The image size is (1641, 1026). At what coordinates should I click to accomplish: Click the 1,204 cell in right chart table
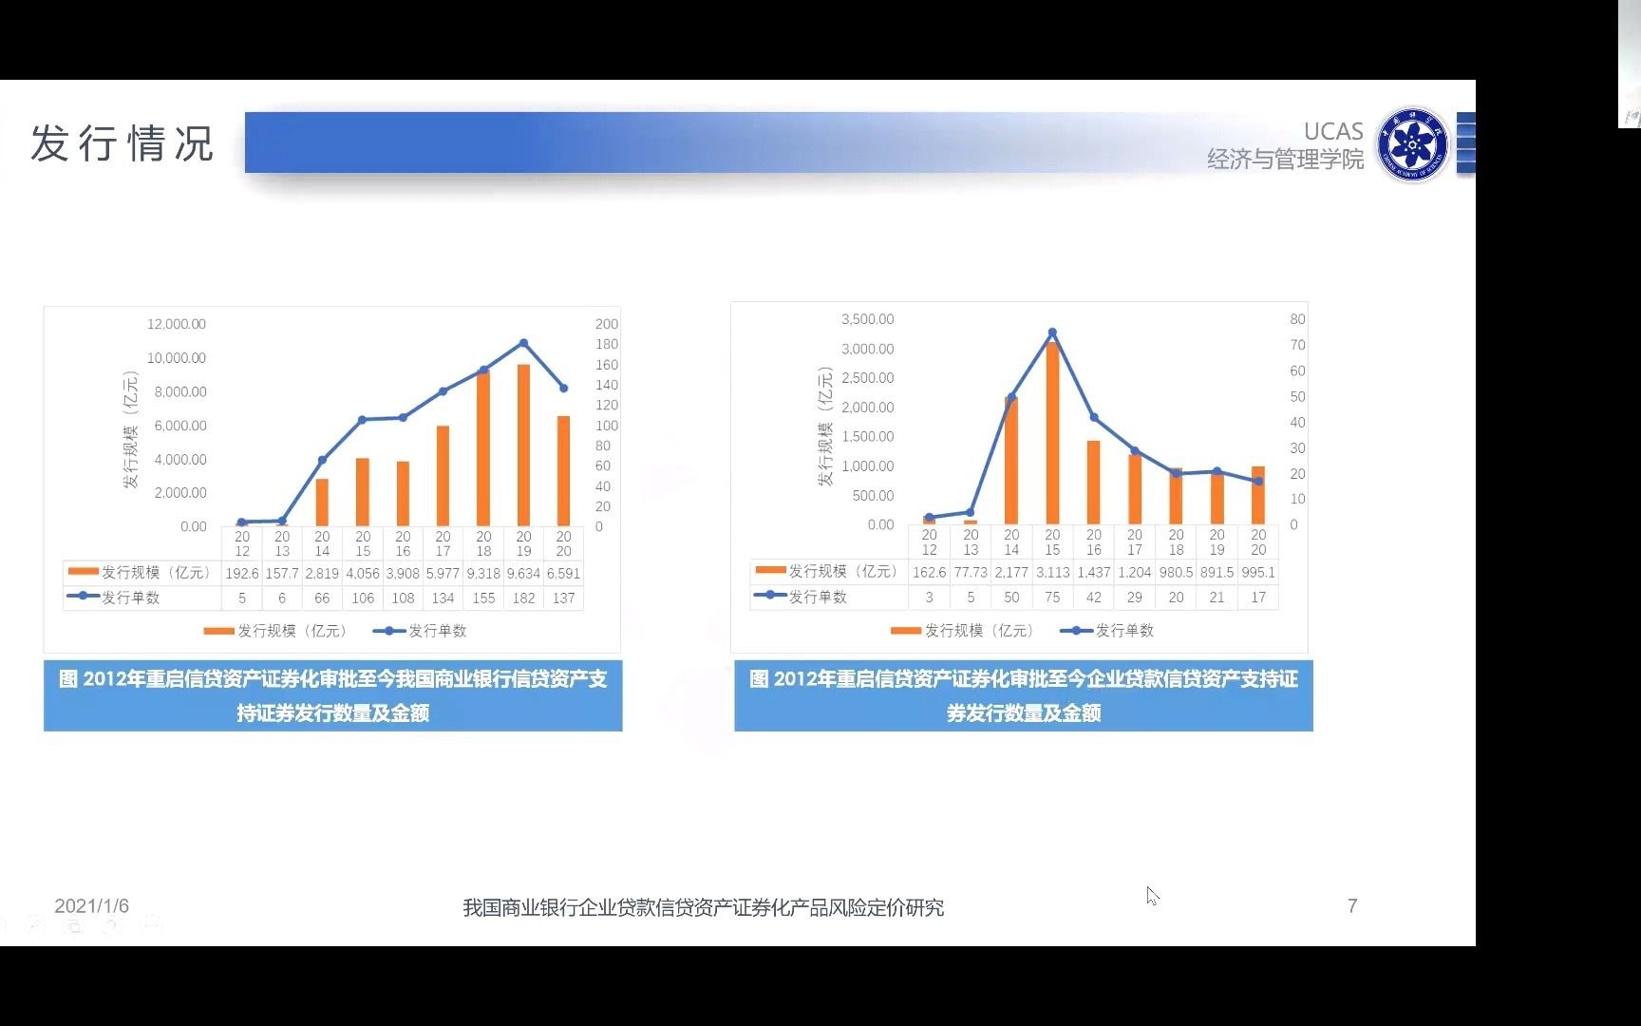pyautogui.click(x=1135, y=572)
